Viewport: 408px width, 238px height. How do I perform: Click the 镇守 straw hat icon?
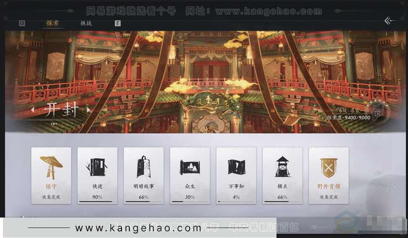[51, 167]
